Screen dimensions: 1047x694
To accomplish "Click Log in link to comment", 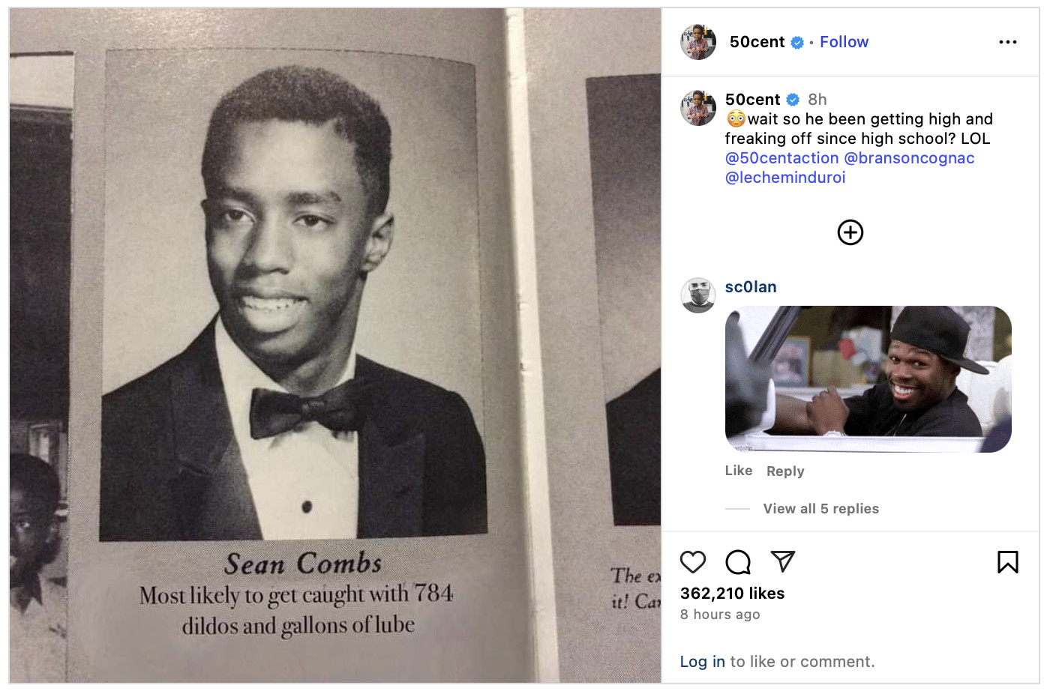I will pyautogui.click(x=702, y=662).
